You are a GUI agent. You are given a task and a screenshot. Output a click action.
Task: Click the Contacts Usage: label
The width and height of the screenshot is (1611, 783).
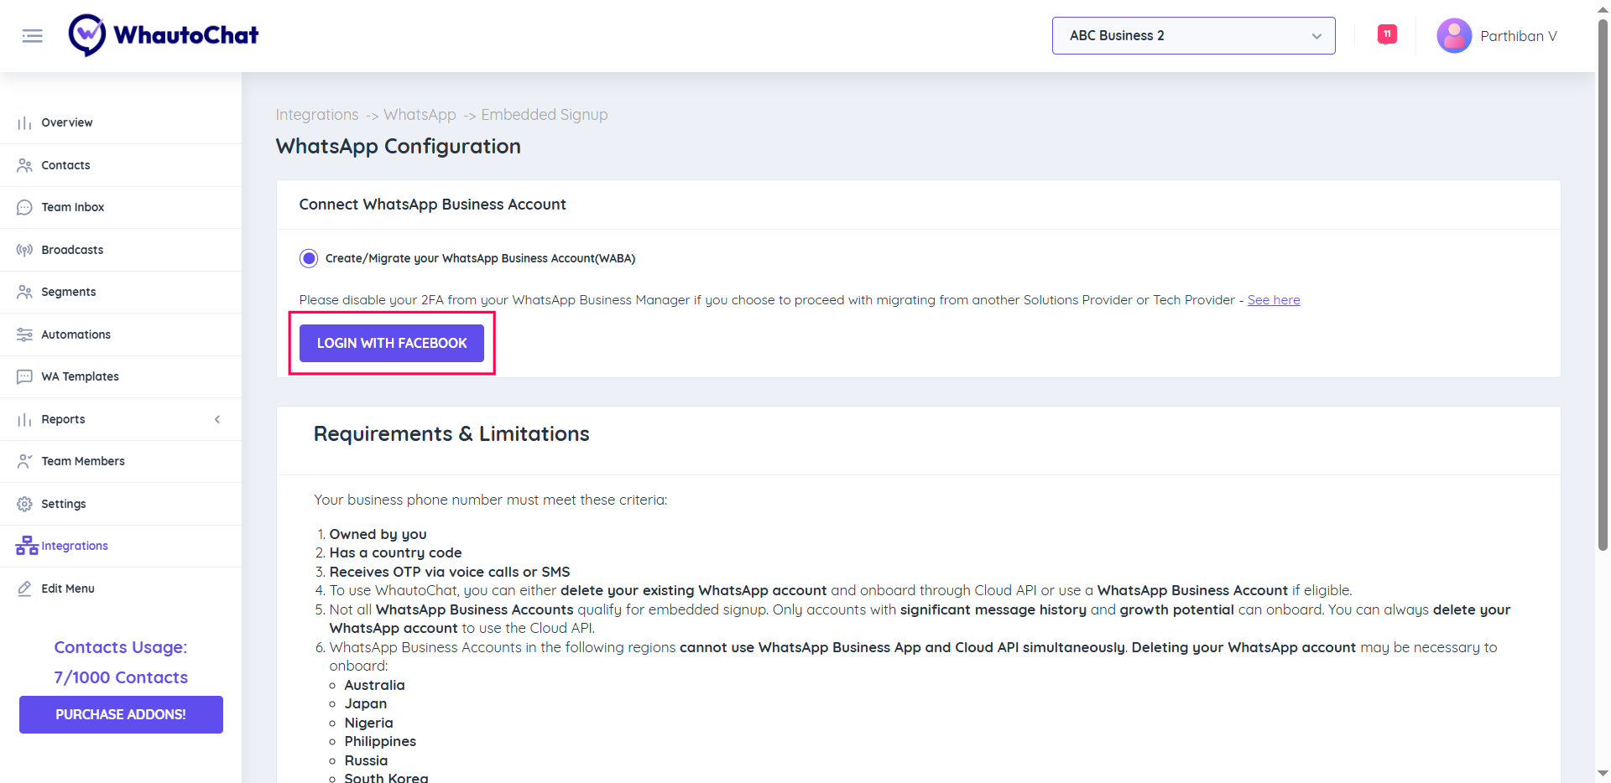pyautogui.click(x=121, y=647)
